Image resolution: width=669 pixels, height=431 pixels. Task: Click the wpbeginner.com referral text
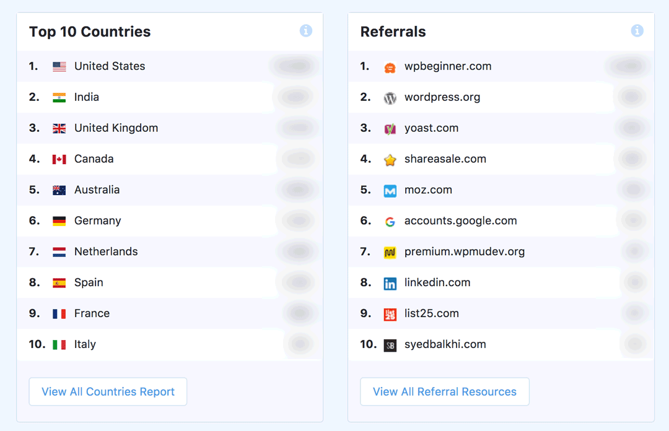point(448,66)
